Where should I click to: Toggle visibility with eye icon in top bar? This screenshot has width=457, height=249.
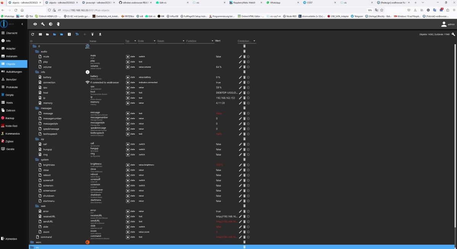click(x=35, y=24)
